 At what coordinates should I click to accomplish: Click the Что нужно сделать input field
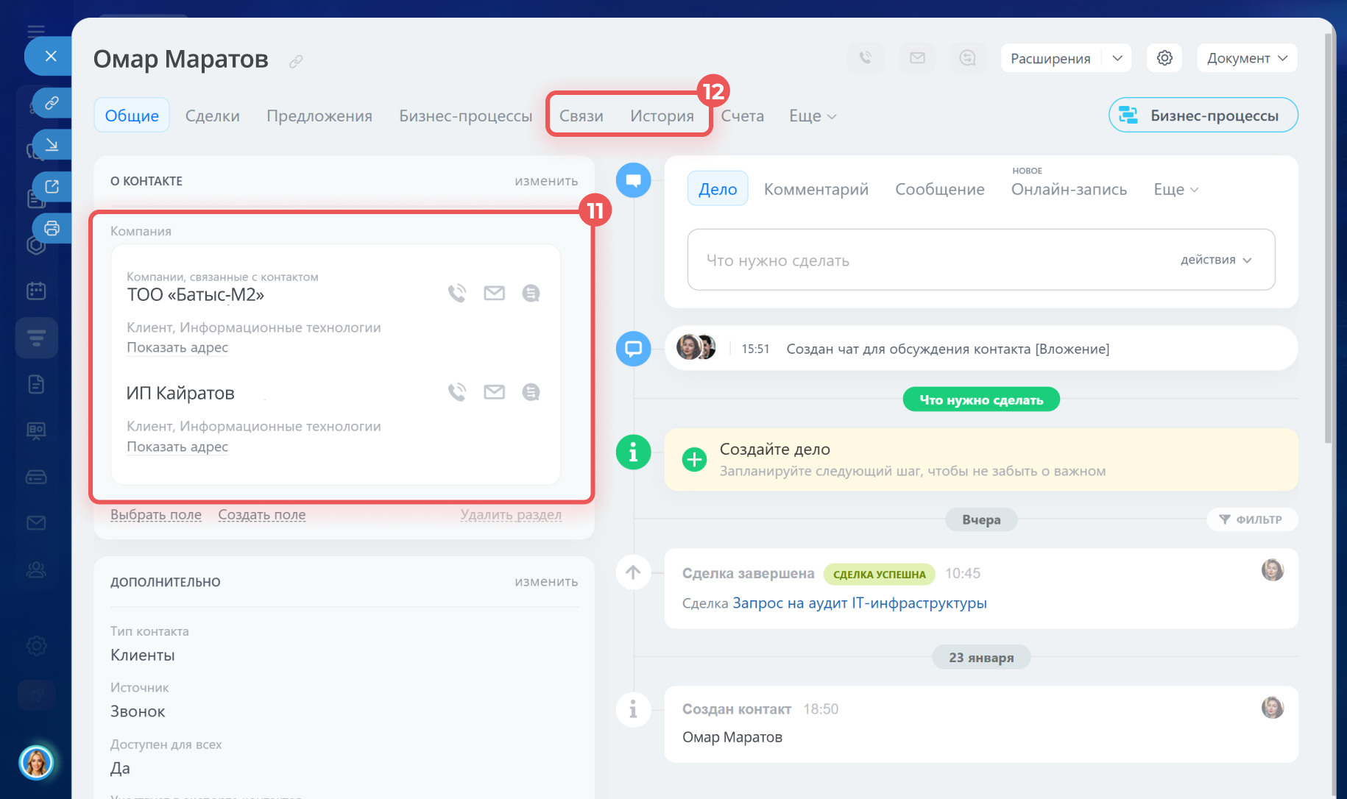[x=927, y=260]
